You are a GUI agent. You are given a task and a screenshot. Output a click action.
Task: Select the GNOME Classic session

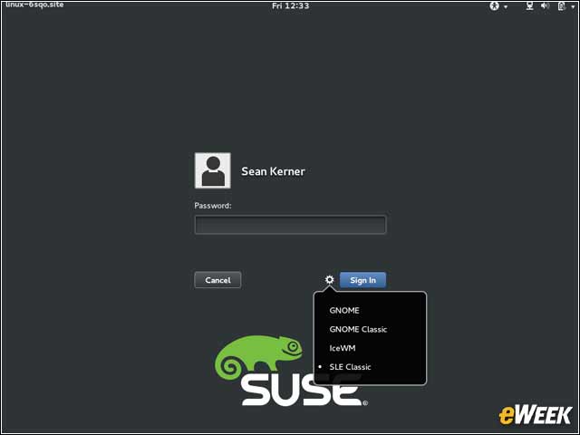(x=358, y=329)
